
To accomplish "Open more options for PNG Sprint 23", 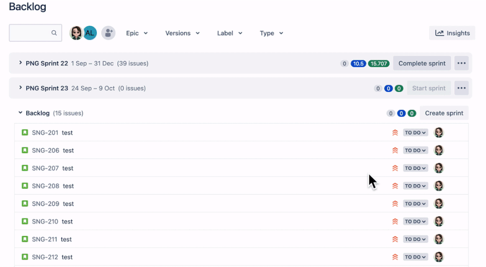I will 462,88.
